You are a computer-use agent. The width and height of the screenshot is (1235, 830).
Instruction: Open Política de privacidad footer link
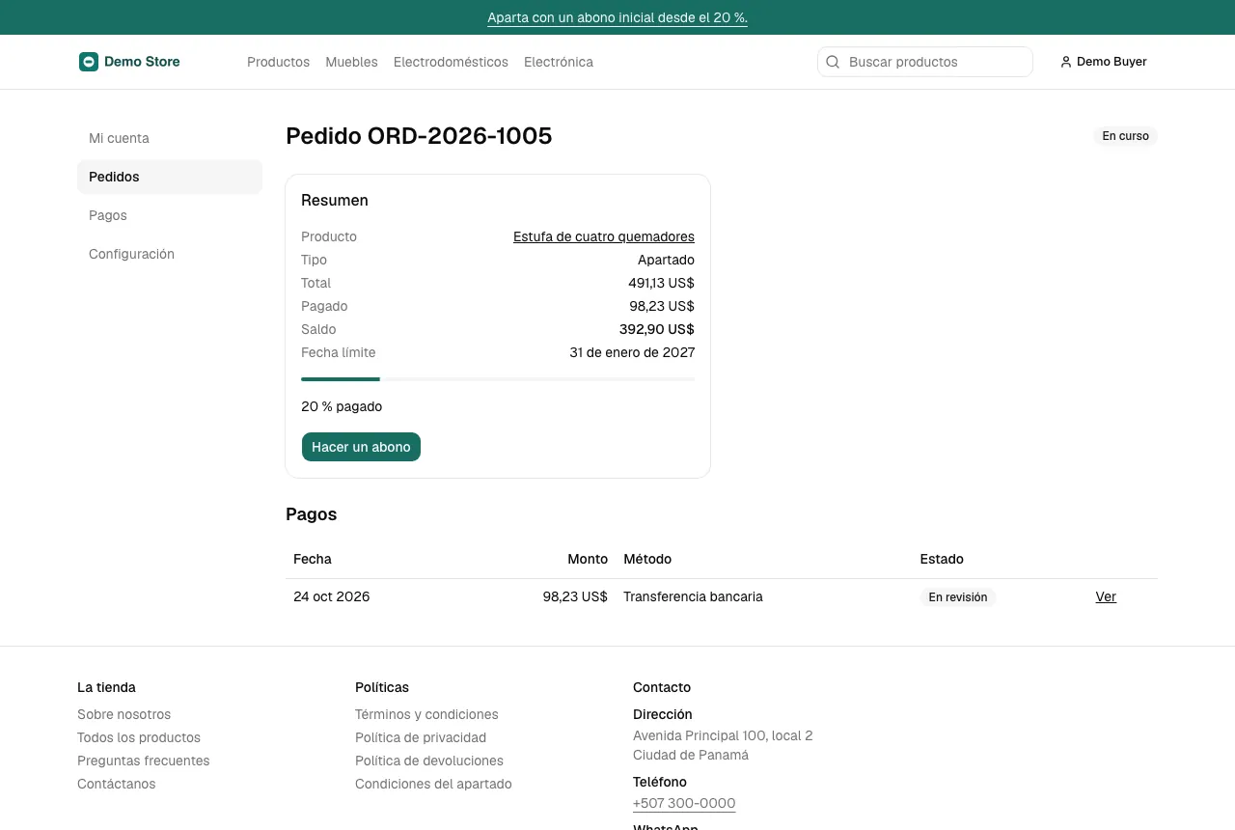pyautogui.click(x=421, y=737)
